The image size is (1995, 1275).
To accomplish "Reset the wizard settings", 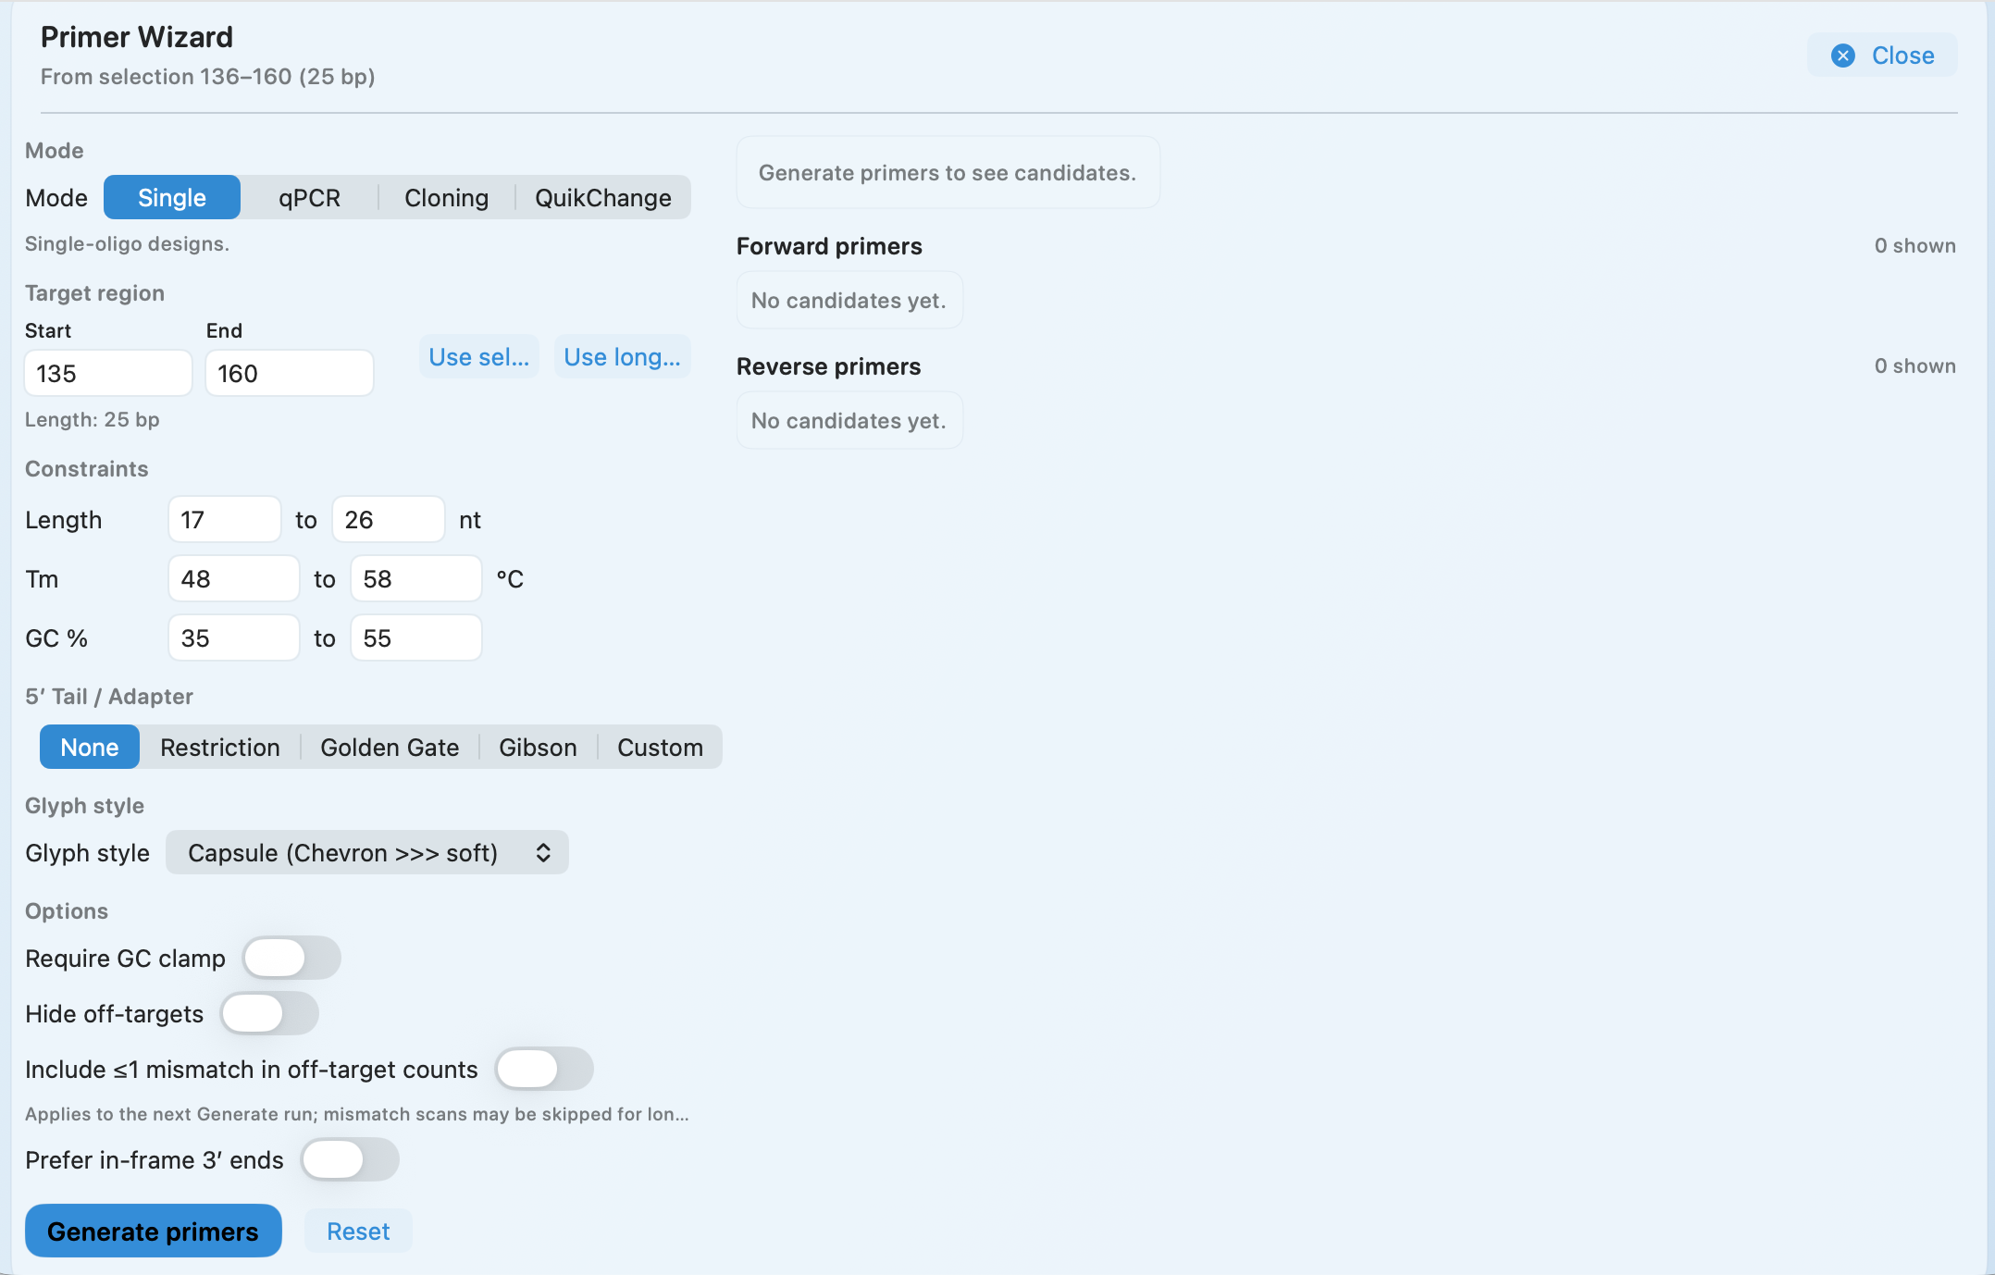I will tap(358, 1231).
